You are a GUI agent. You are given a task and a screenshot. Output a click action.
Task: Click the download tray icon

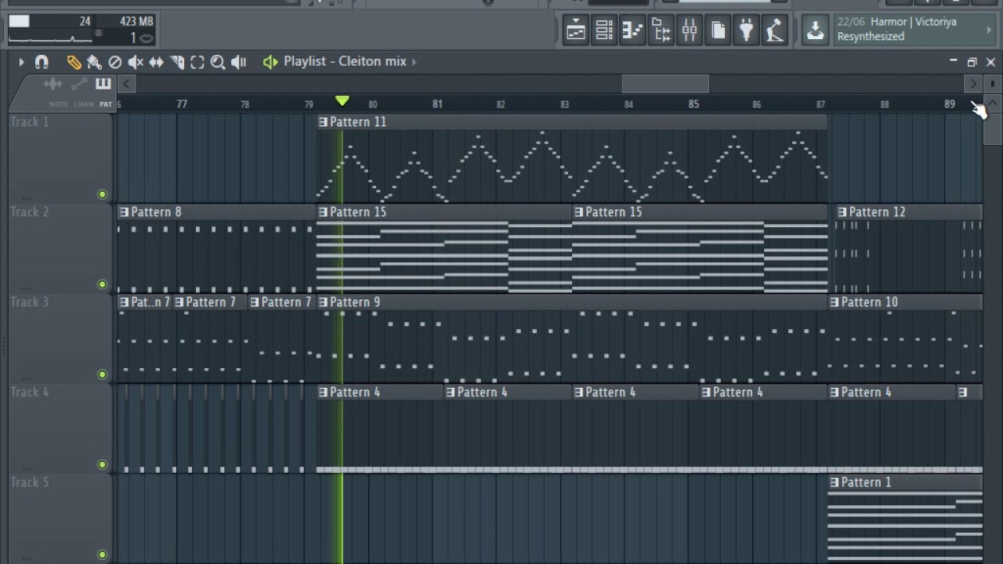click(x=815, y=31)
